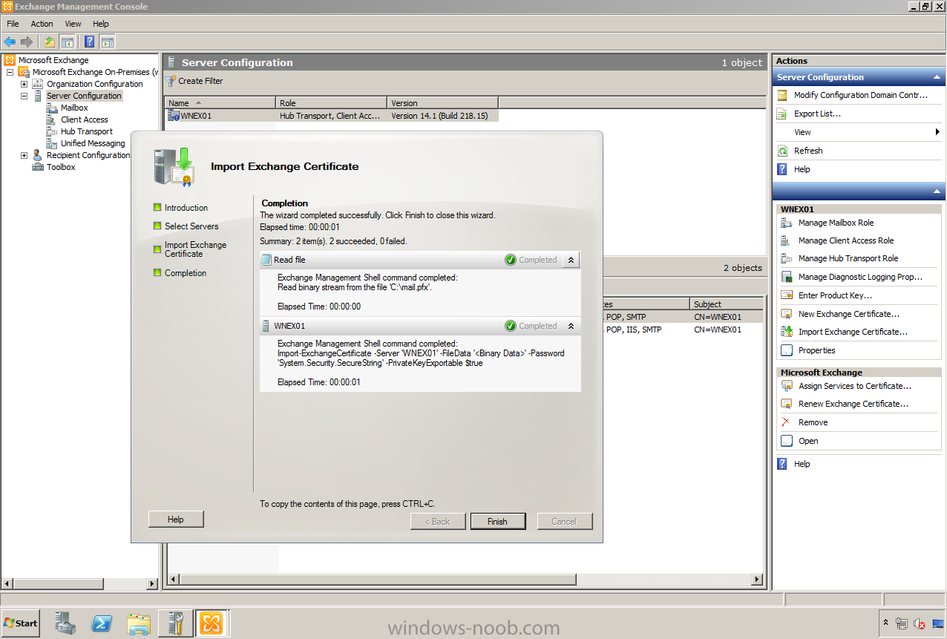Launch Windows PowerShell from the taskbar

click(102, 623)
